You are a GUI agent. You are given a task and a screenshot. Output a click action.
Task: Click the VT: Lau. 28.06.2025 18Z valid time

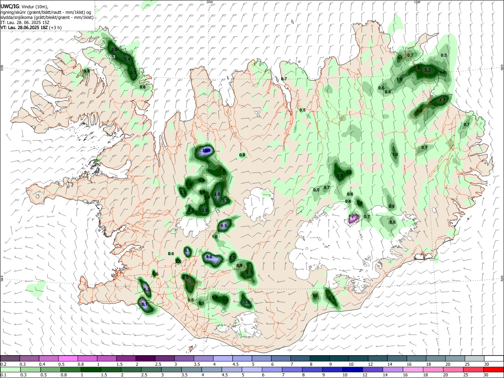tap(24, 28)
